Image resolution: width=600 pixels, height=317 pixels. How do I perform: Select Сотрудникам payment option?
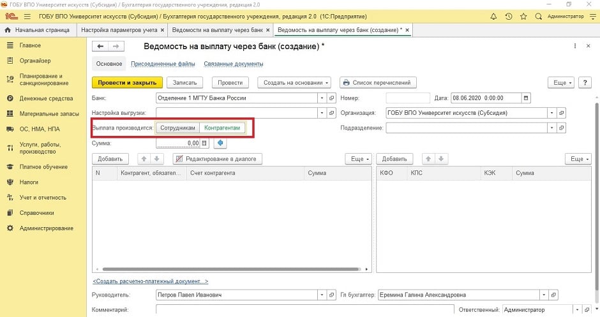(x=178, y=128)
